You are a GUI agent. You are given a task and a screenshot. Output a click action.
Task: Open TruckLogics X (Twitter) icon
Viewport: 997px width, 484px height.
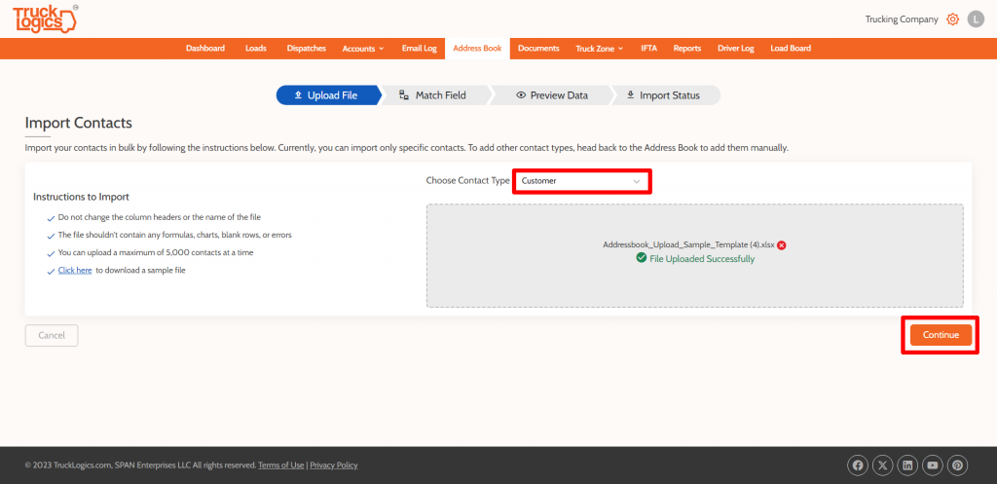tap(882, 465)
